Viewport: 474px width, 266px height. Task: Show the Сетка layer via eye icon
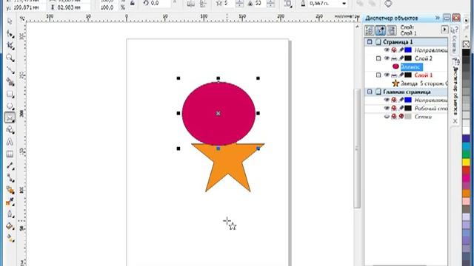pos(387,117)
